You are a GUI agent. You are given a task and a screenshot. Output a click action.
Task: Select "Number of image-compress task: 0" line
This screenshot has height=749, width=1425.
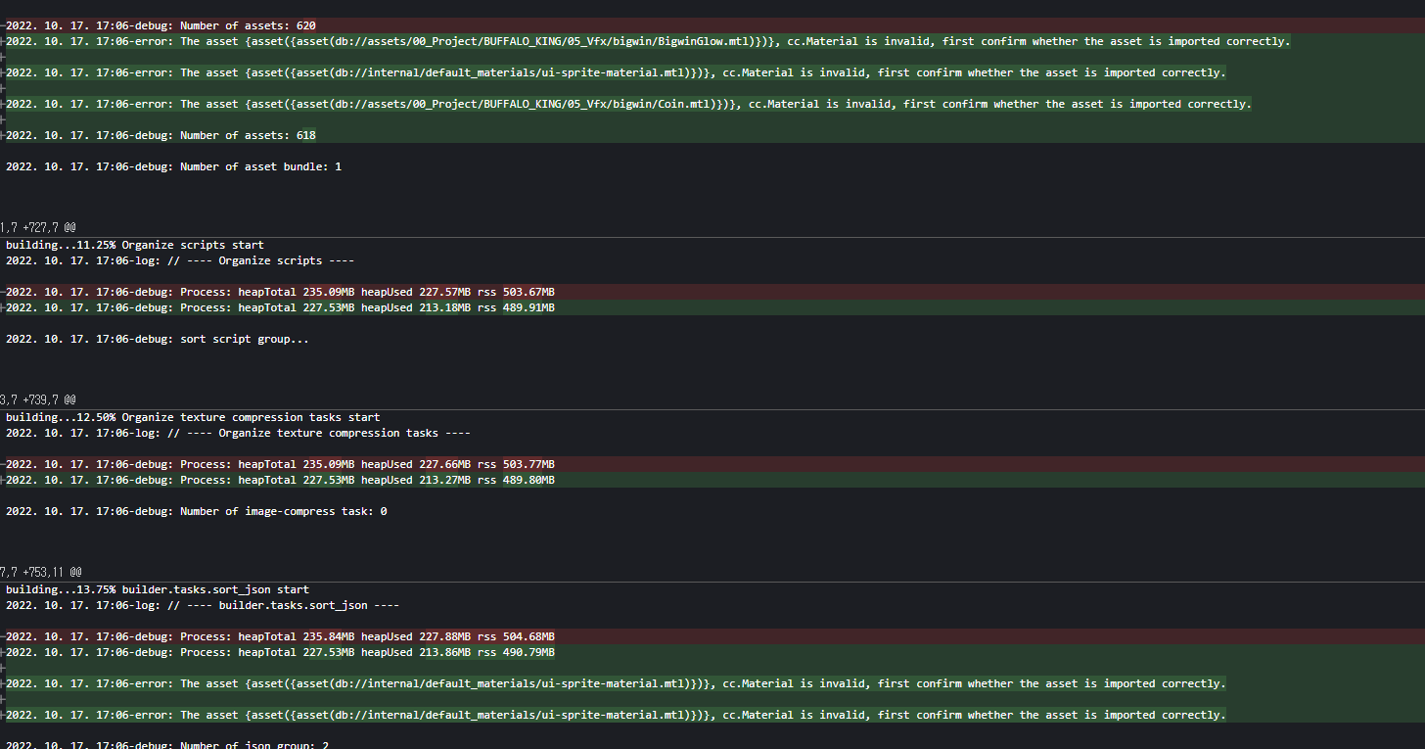pos(197,511)
